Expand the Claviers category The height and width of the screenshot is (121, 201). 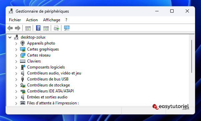tap(16, 61)
